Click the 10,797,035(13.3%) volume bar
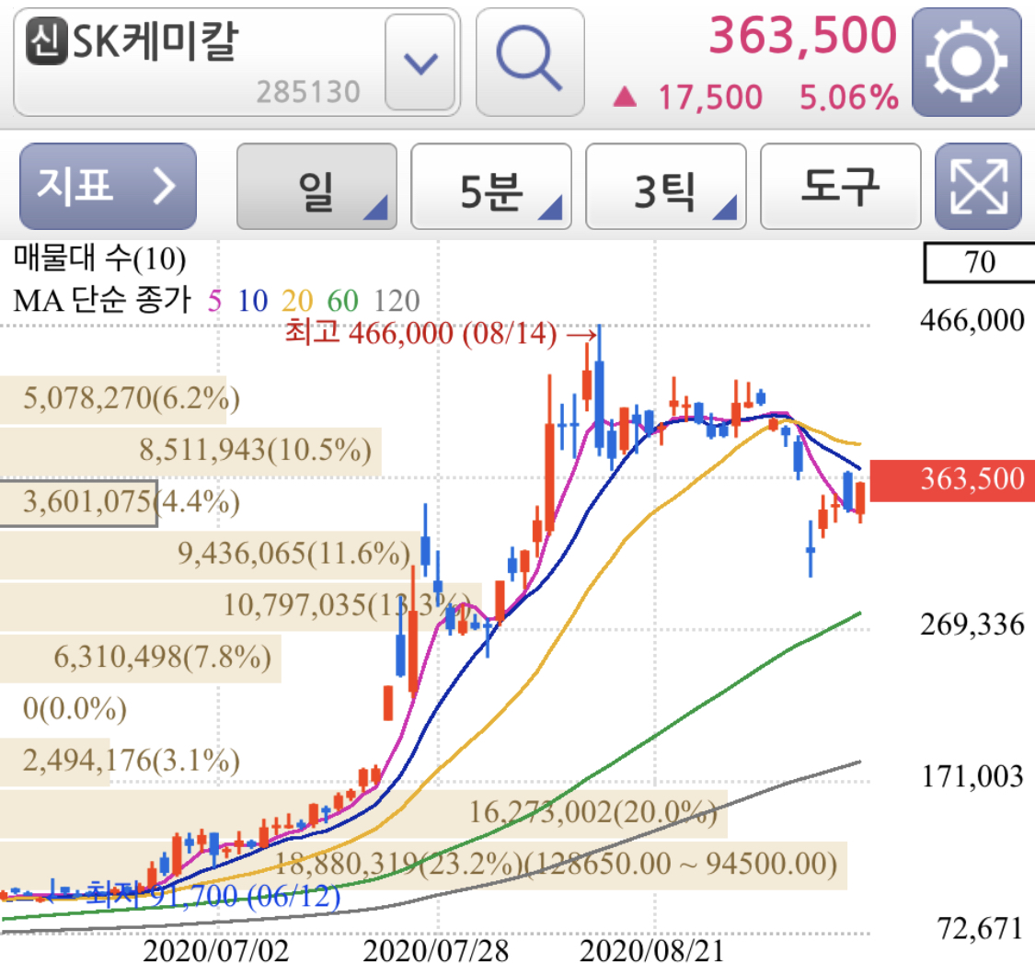1035x963 pixels. pos(241,606)
